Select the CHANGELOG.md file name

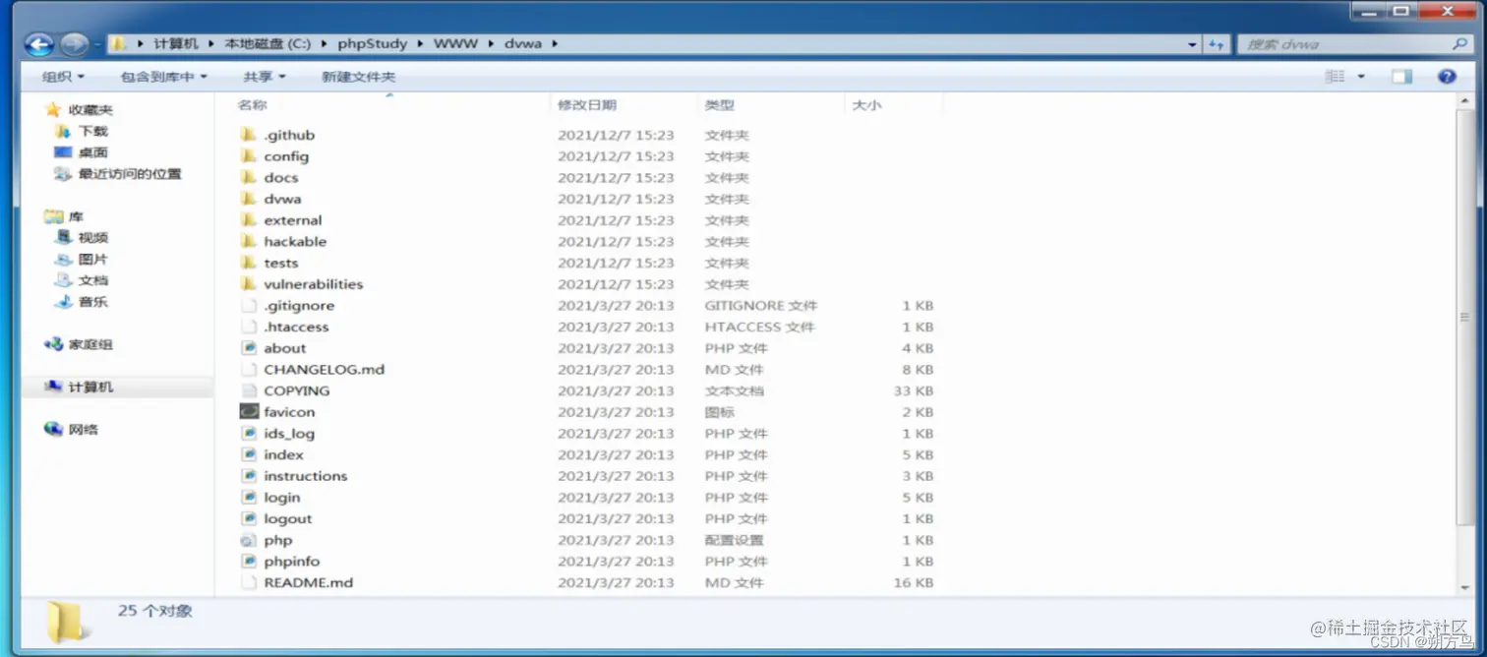click(x=325, y=370)
